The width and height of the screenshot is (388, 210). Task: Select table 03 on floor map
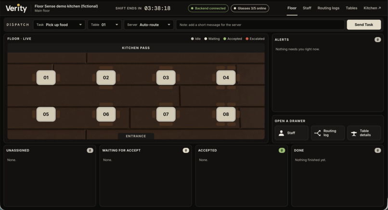pyautogui.click(x=166, y=77)
